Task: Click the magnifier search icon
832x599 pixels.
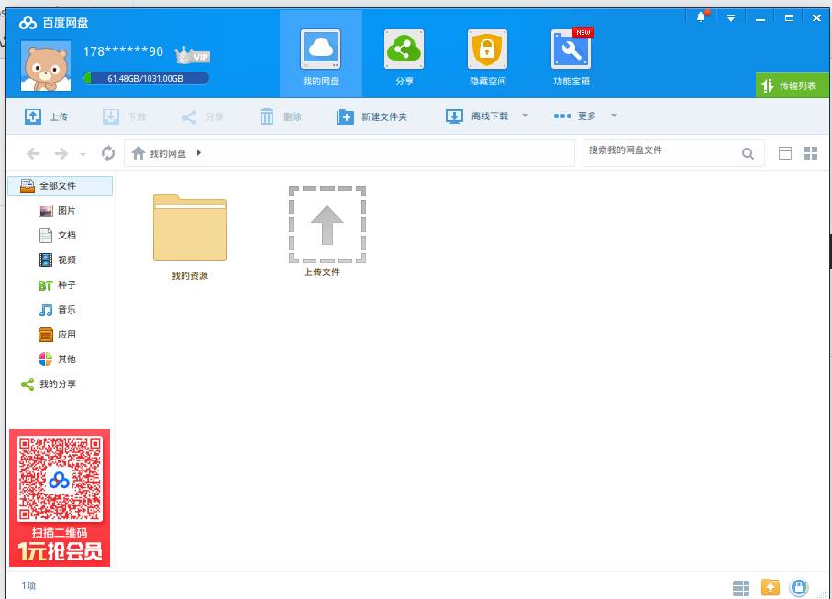Action: click(x=749, y=154)
